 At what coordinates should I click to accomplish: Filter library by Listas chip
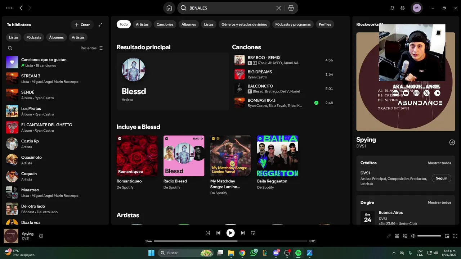coord(14,37)
